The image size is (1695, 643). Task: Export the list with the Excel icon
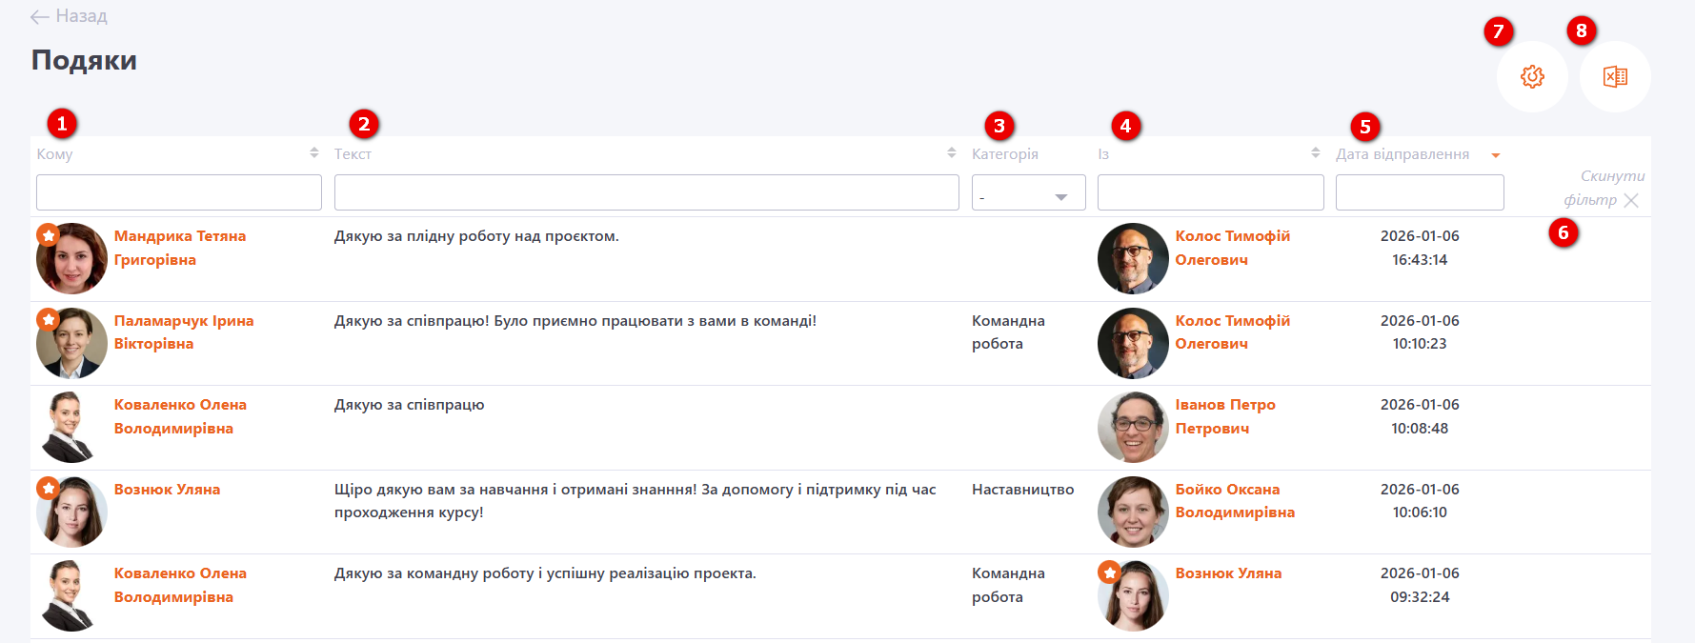1615,76
